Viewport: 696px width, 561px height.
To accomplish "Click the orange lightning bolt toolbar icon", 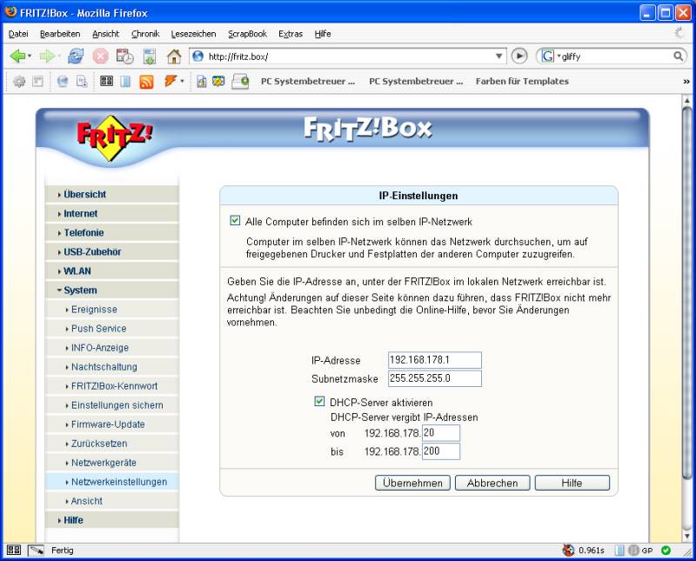I will (171, 81).
